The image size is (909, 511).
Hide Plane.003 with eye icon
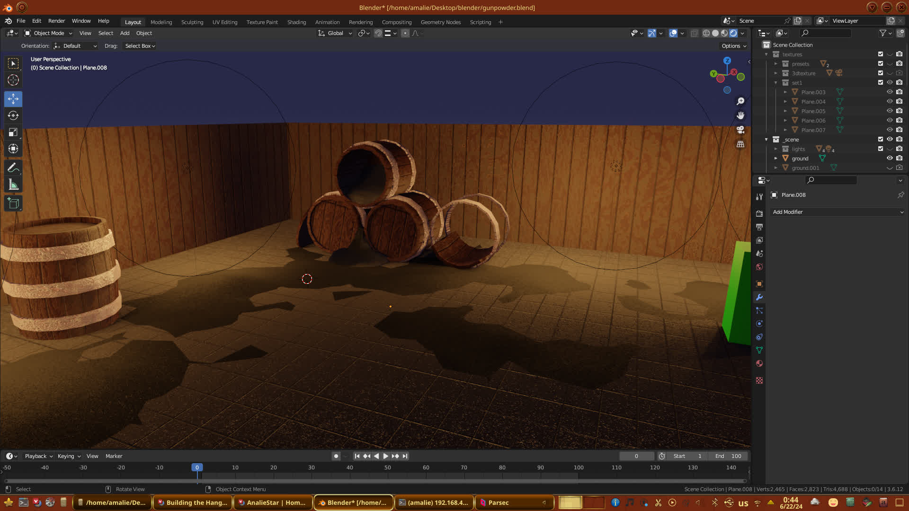click(890, 92)
